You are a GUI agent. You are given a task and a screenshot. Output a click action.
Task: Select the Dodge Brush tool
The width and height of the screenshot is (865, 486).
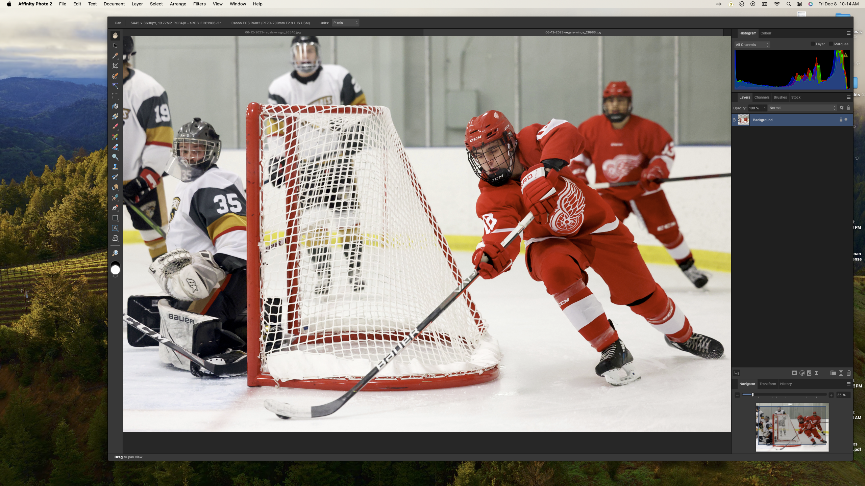(115, 157)
